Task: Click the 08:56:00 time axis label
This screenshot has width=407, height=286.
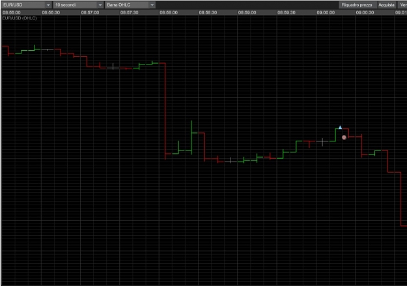Action: (12, 12)
